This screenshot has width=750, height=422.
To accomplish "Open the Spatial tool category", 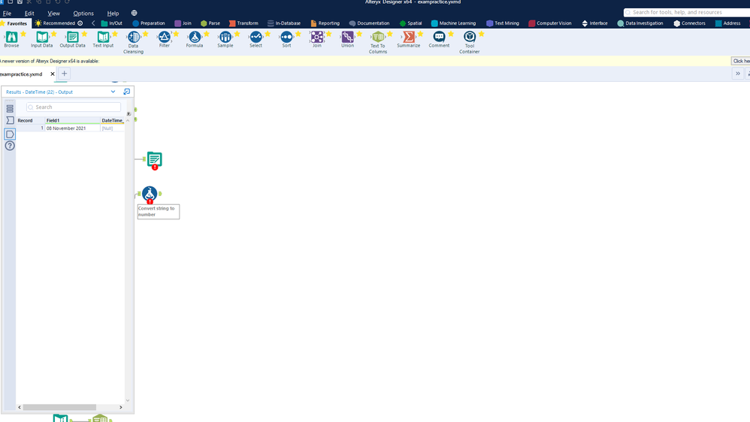I will tap(410, 23).
